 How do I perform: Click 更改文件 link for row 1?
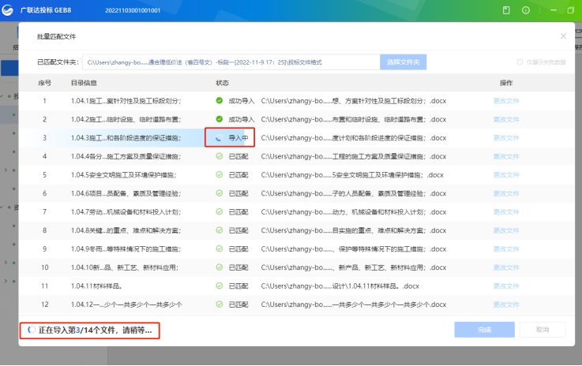[x=506, y=101]
